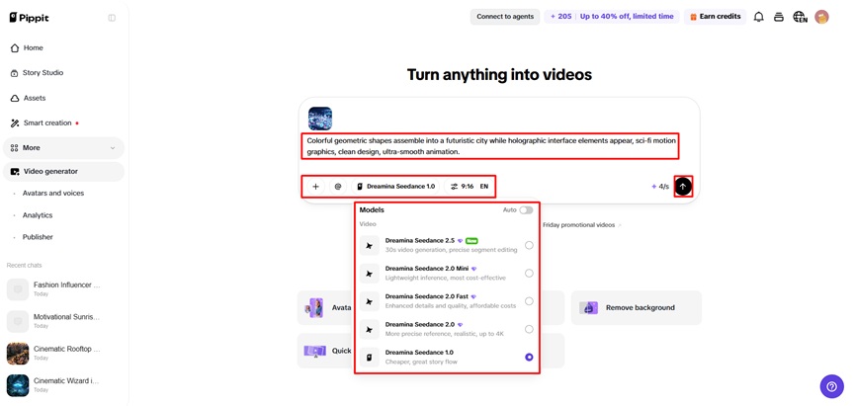The height and width of the screenshot is (406, 853).
Task: Open Dreamina Seedance 1.0 model selector
Action: click(395, 187)
